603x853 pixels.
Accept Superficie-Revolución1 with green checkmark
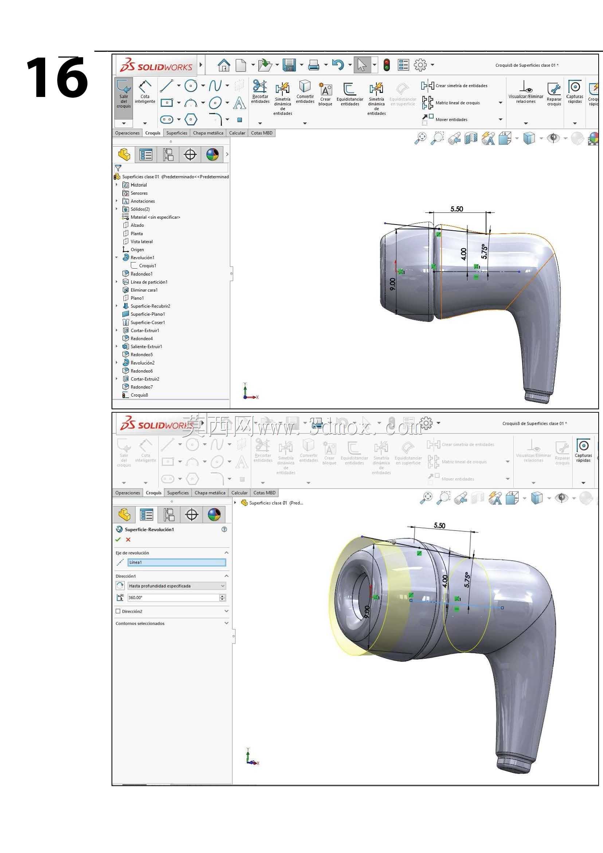[118, 540]
